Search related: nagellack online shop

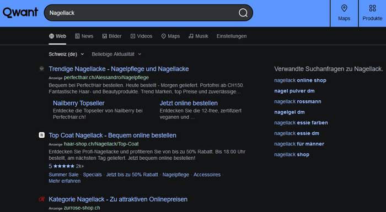300,80
